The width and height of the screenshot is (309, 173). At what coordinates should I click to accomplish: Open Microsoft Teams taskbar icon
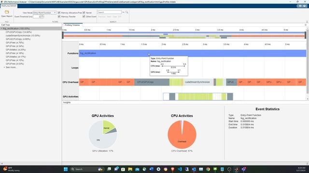tap(244, 169)
